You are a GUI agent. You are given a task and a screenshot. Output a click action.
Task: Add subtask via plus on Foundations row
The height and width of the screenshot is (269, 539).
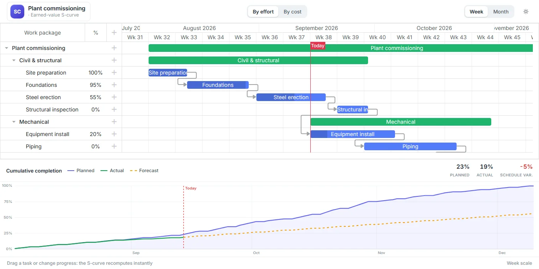(114, 85)
